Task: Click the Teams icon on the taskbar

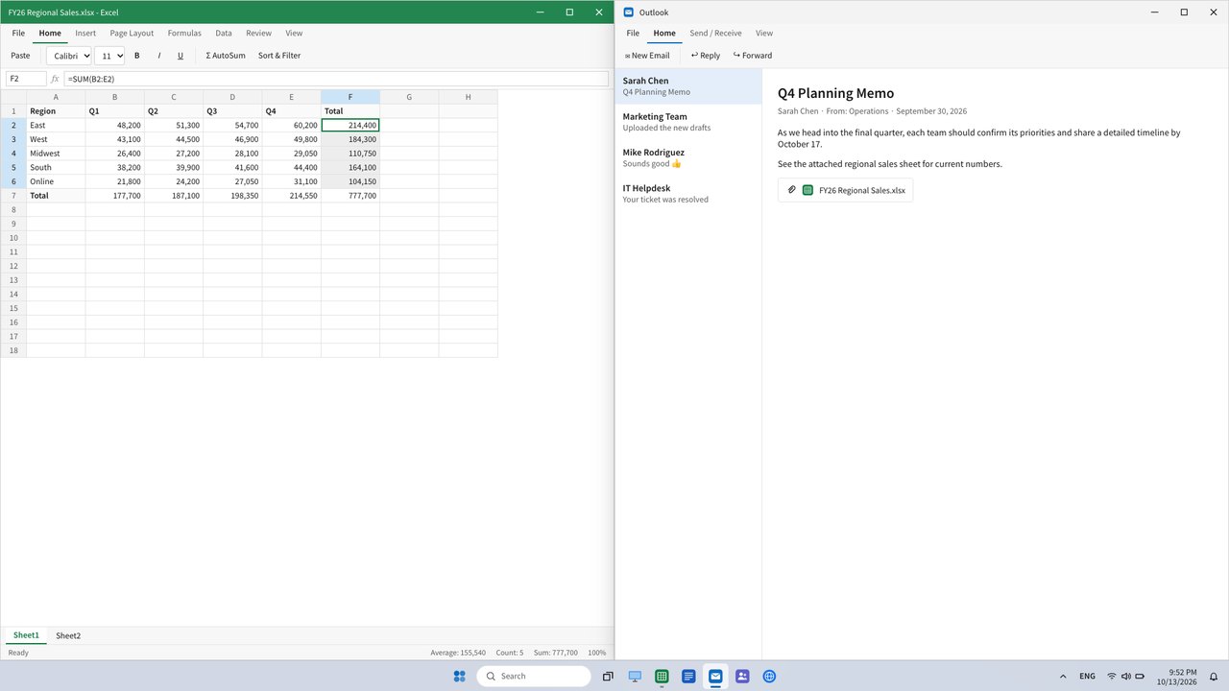Action: [x=742, y=676]
